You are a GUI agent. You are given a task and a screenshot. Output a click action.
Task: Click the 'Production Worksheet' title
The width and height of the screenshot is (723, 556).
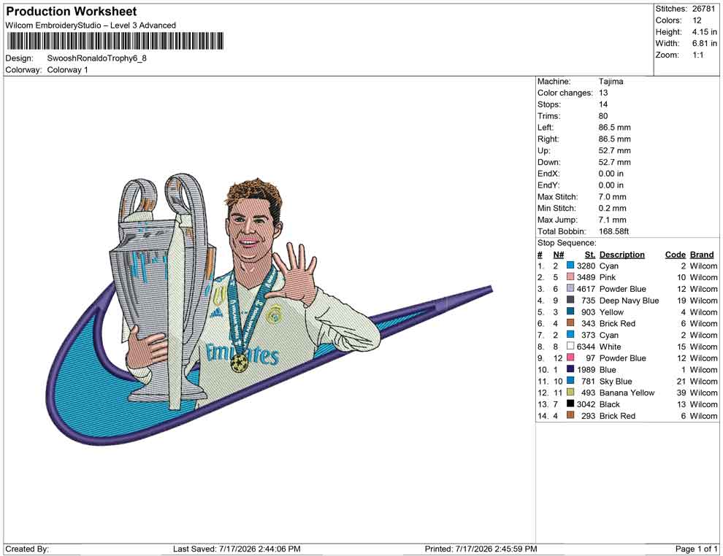(72, 12)
